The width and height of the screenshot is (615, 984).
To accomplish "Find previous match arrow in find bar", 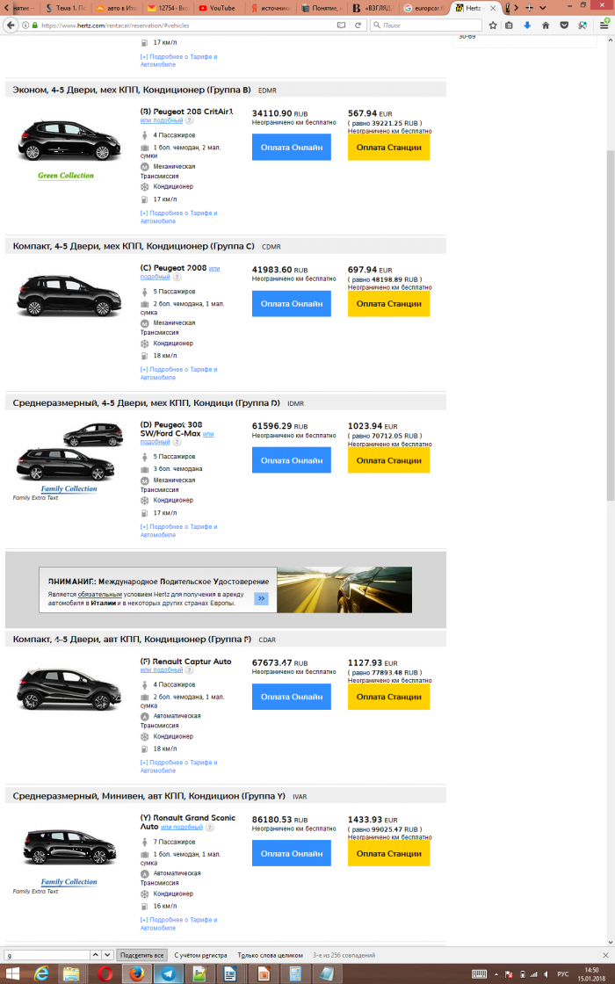I will point(96,954).
